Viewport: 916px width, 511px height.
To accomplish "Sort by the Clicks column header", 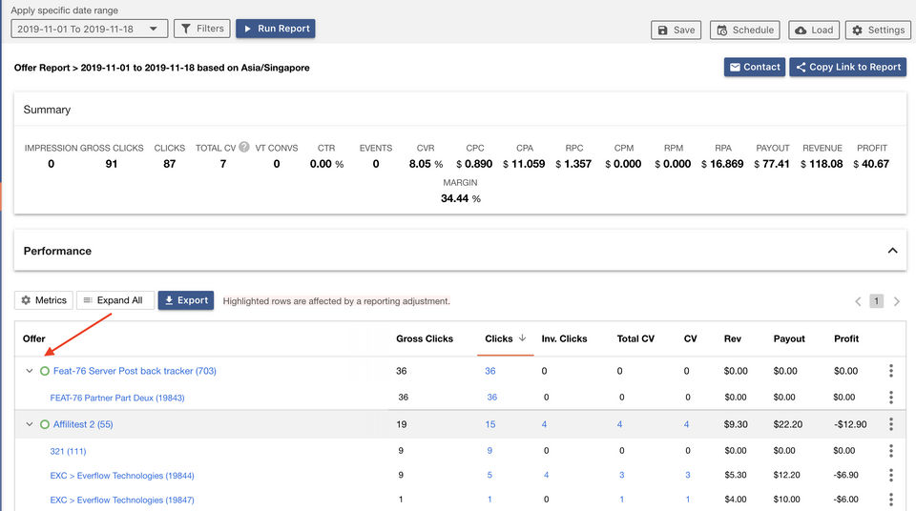I will pos(499,338).
